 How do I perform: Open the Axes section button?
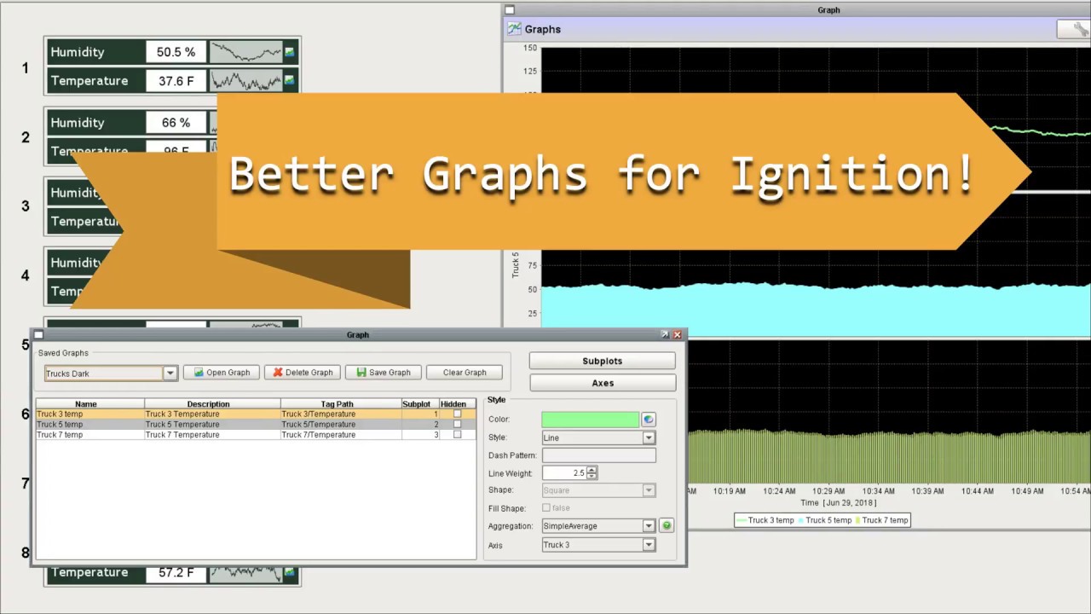point(603,383)
